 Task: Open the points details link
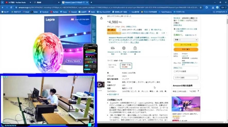click(131, 27)
